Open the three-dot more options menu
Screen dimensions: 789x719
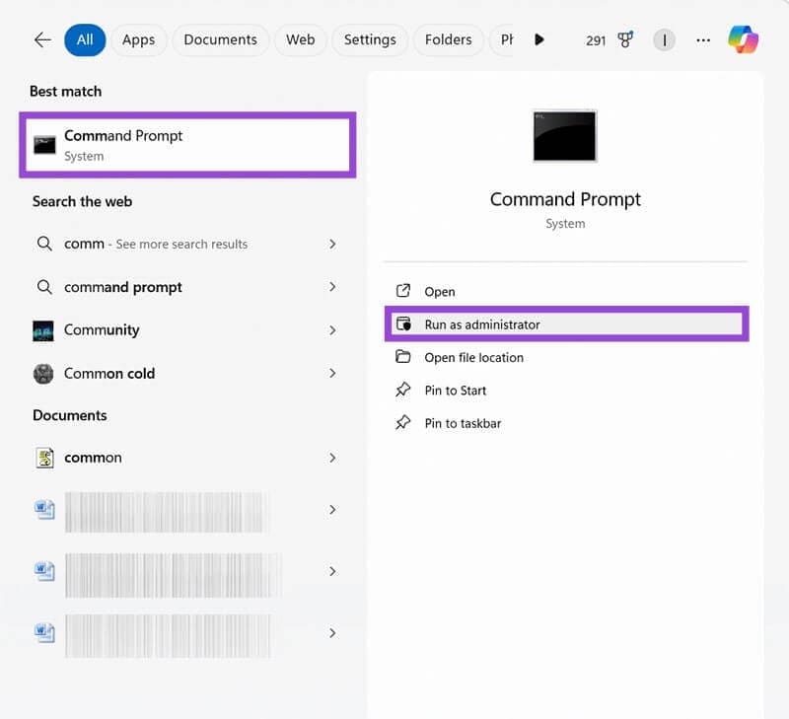click(703, 39)
